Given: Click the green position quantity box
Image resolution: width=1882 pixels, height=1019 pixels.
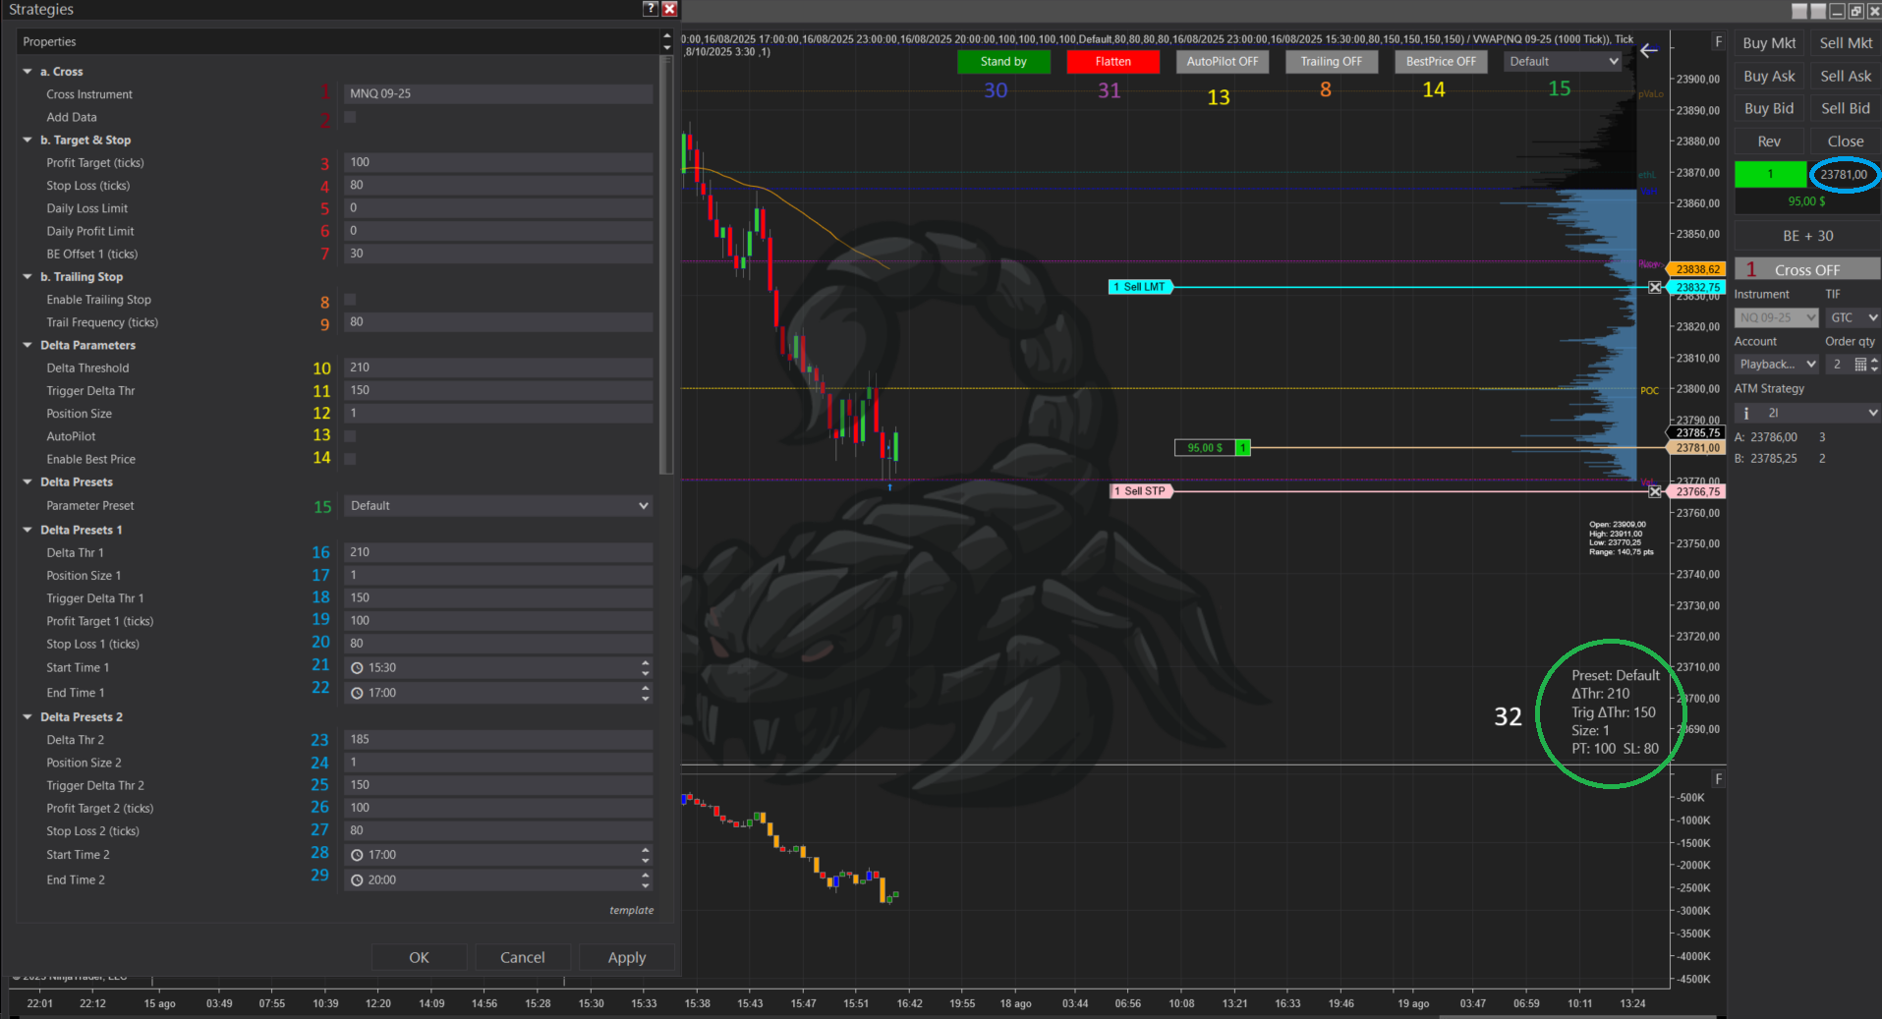Looking at the screenshot, I should pyautogui.click(x=1770, y=175).
